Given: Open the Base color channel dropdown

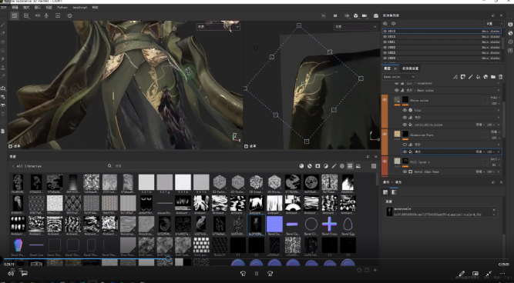Looking at the screenshot, I should click(399, 77).
